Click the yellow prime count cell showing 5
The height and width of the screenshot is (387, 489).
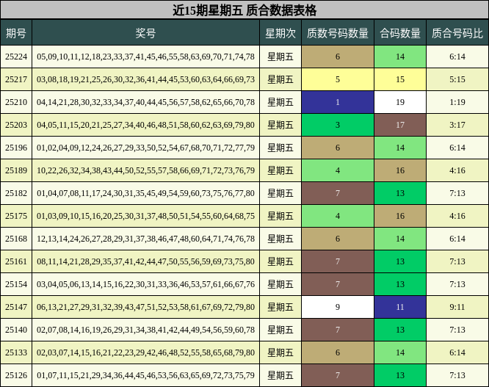338,79
